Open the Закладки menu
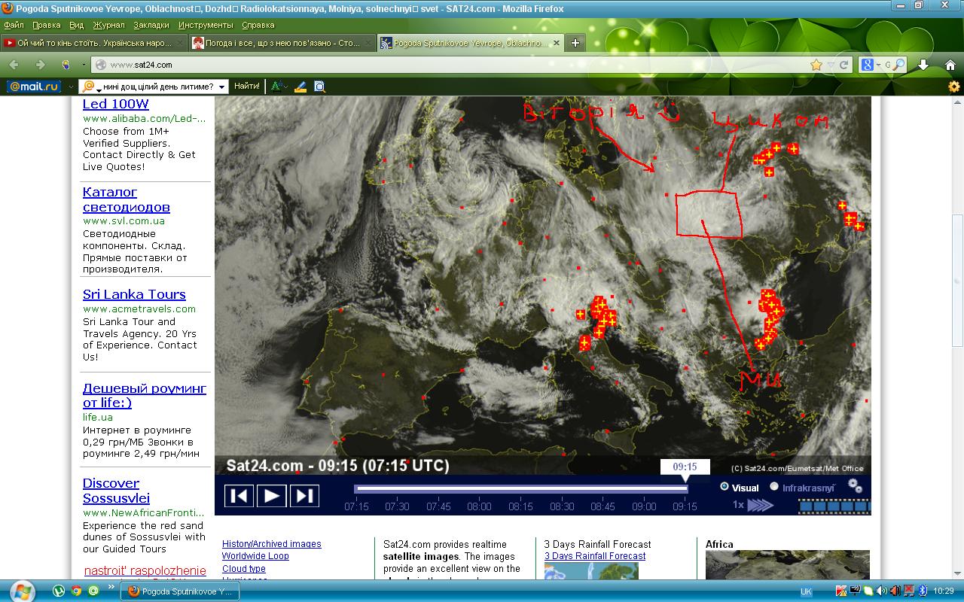The height and width of the screenshot is (602, 964). [x=151, y=25]
